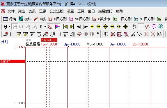This screenshot has width=167, height=108.
Task: Open the 工具 menu
Action: click(x=81, y=11)
